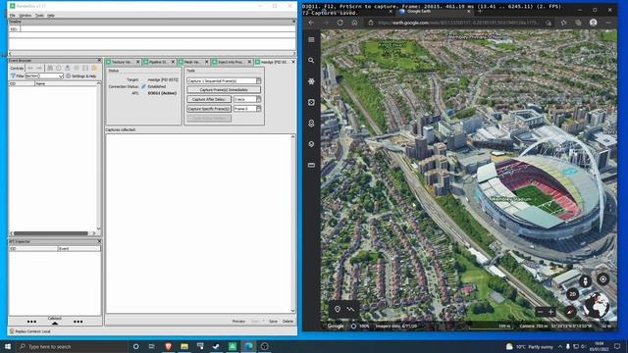The image size is (628, 353).
Task: Click browser favorites star icon
Action: [563, 23]
